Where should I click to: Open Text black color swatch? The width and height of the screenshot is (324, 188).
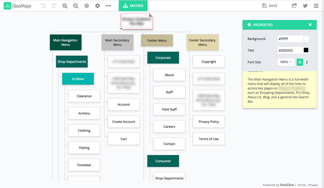click(x=306, y=50)
